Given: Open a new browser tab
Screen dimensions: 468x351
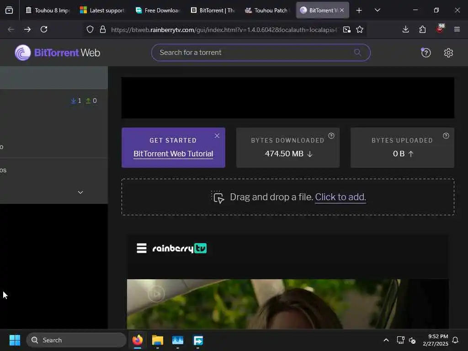Looking at the screenshot, I should pos(359,11).
